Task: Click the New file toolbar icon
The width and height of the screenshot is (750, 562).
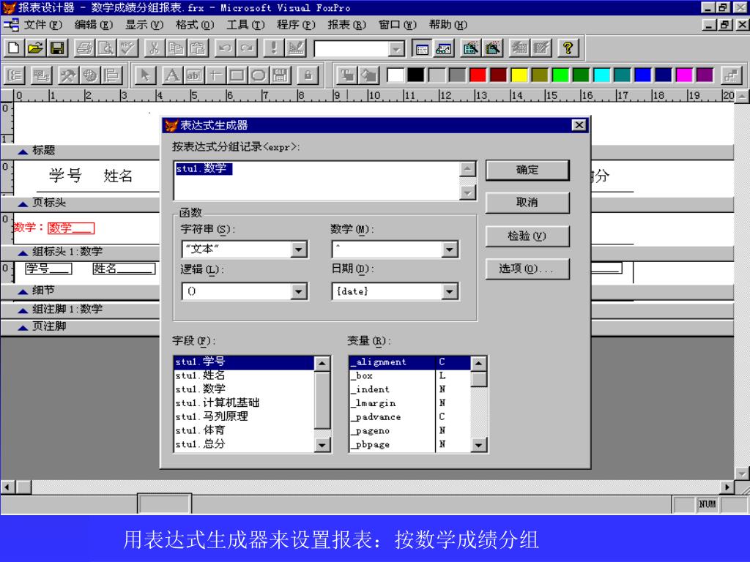Action: pos(14,48)
